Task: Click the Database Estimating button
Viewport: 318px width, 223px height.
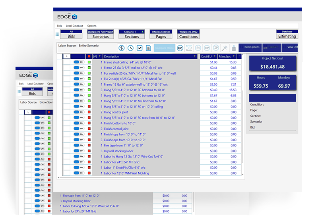Action: [x=287, y=34]
